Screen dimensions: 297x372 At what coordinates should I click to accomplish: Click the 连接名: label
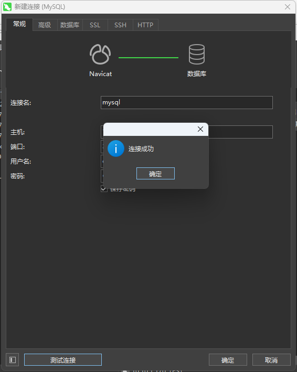(x=20, y=103)
